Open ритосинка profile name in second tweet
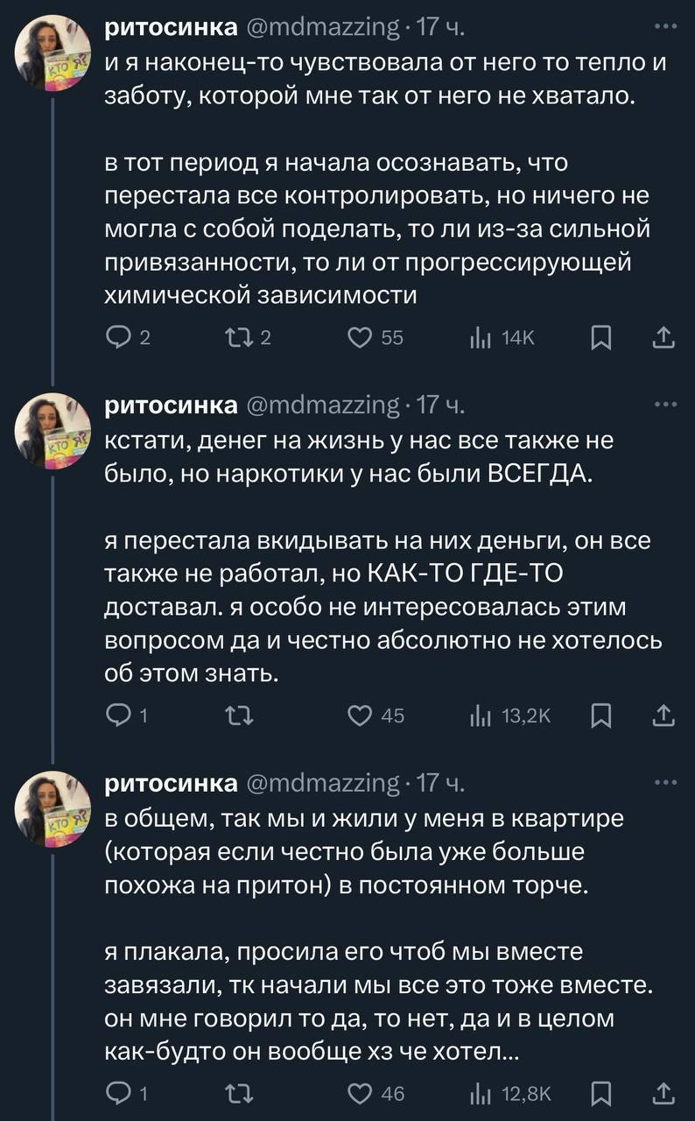Screen dimensions: 695x1121 point(171,405)
